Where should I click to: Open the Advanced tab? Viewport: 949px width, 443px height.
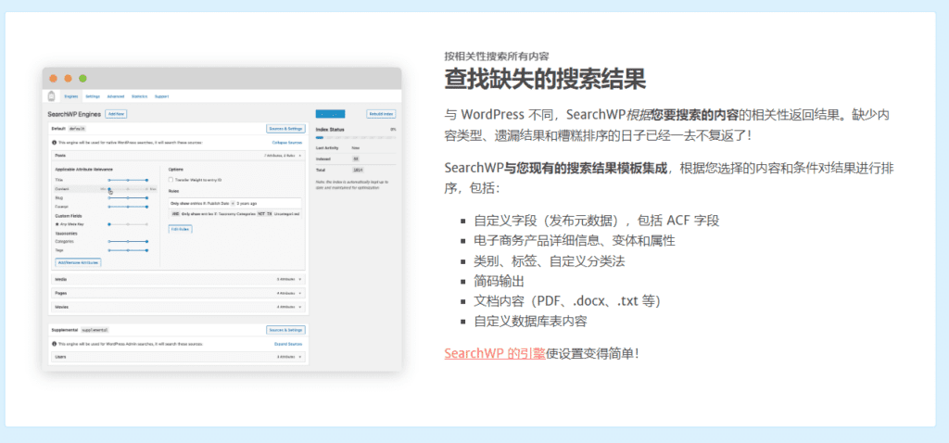tap(116, 96)
